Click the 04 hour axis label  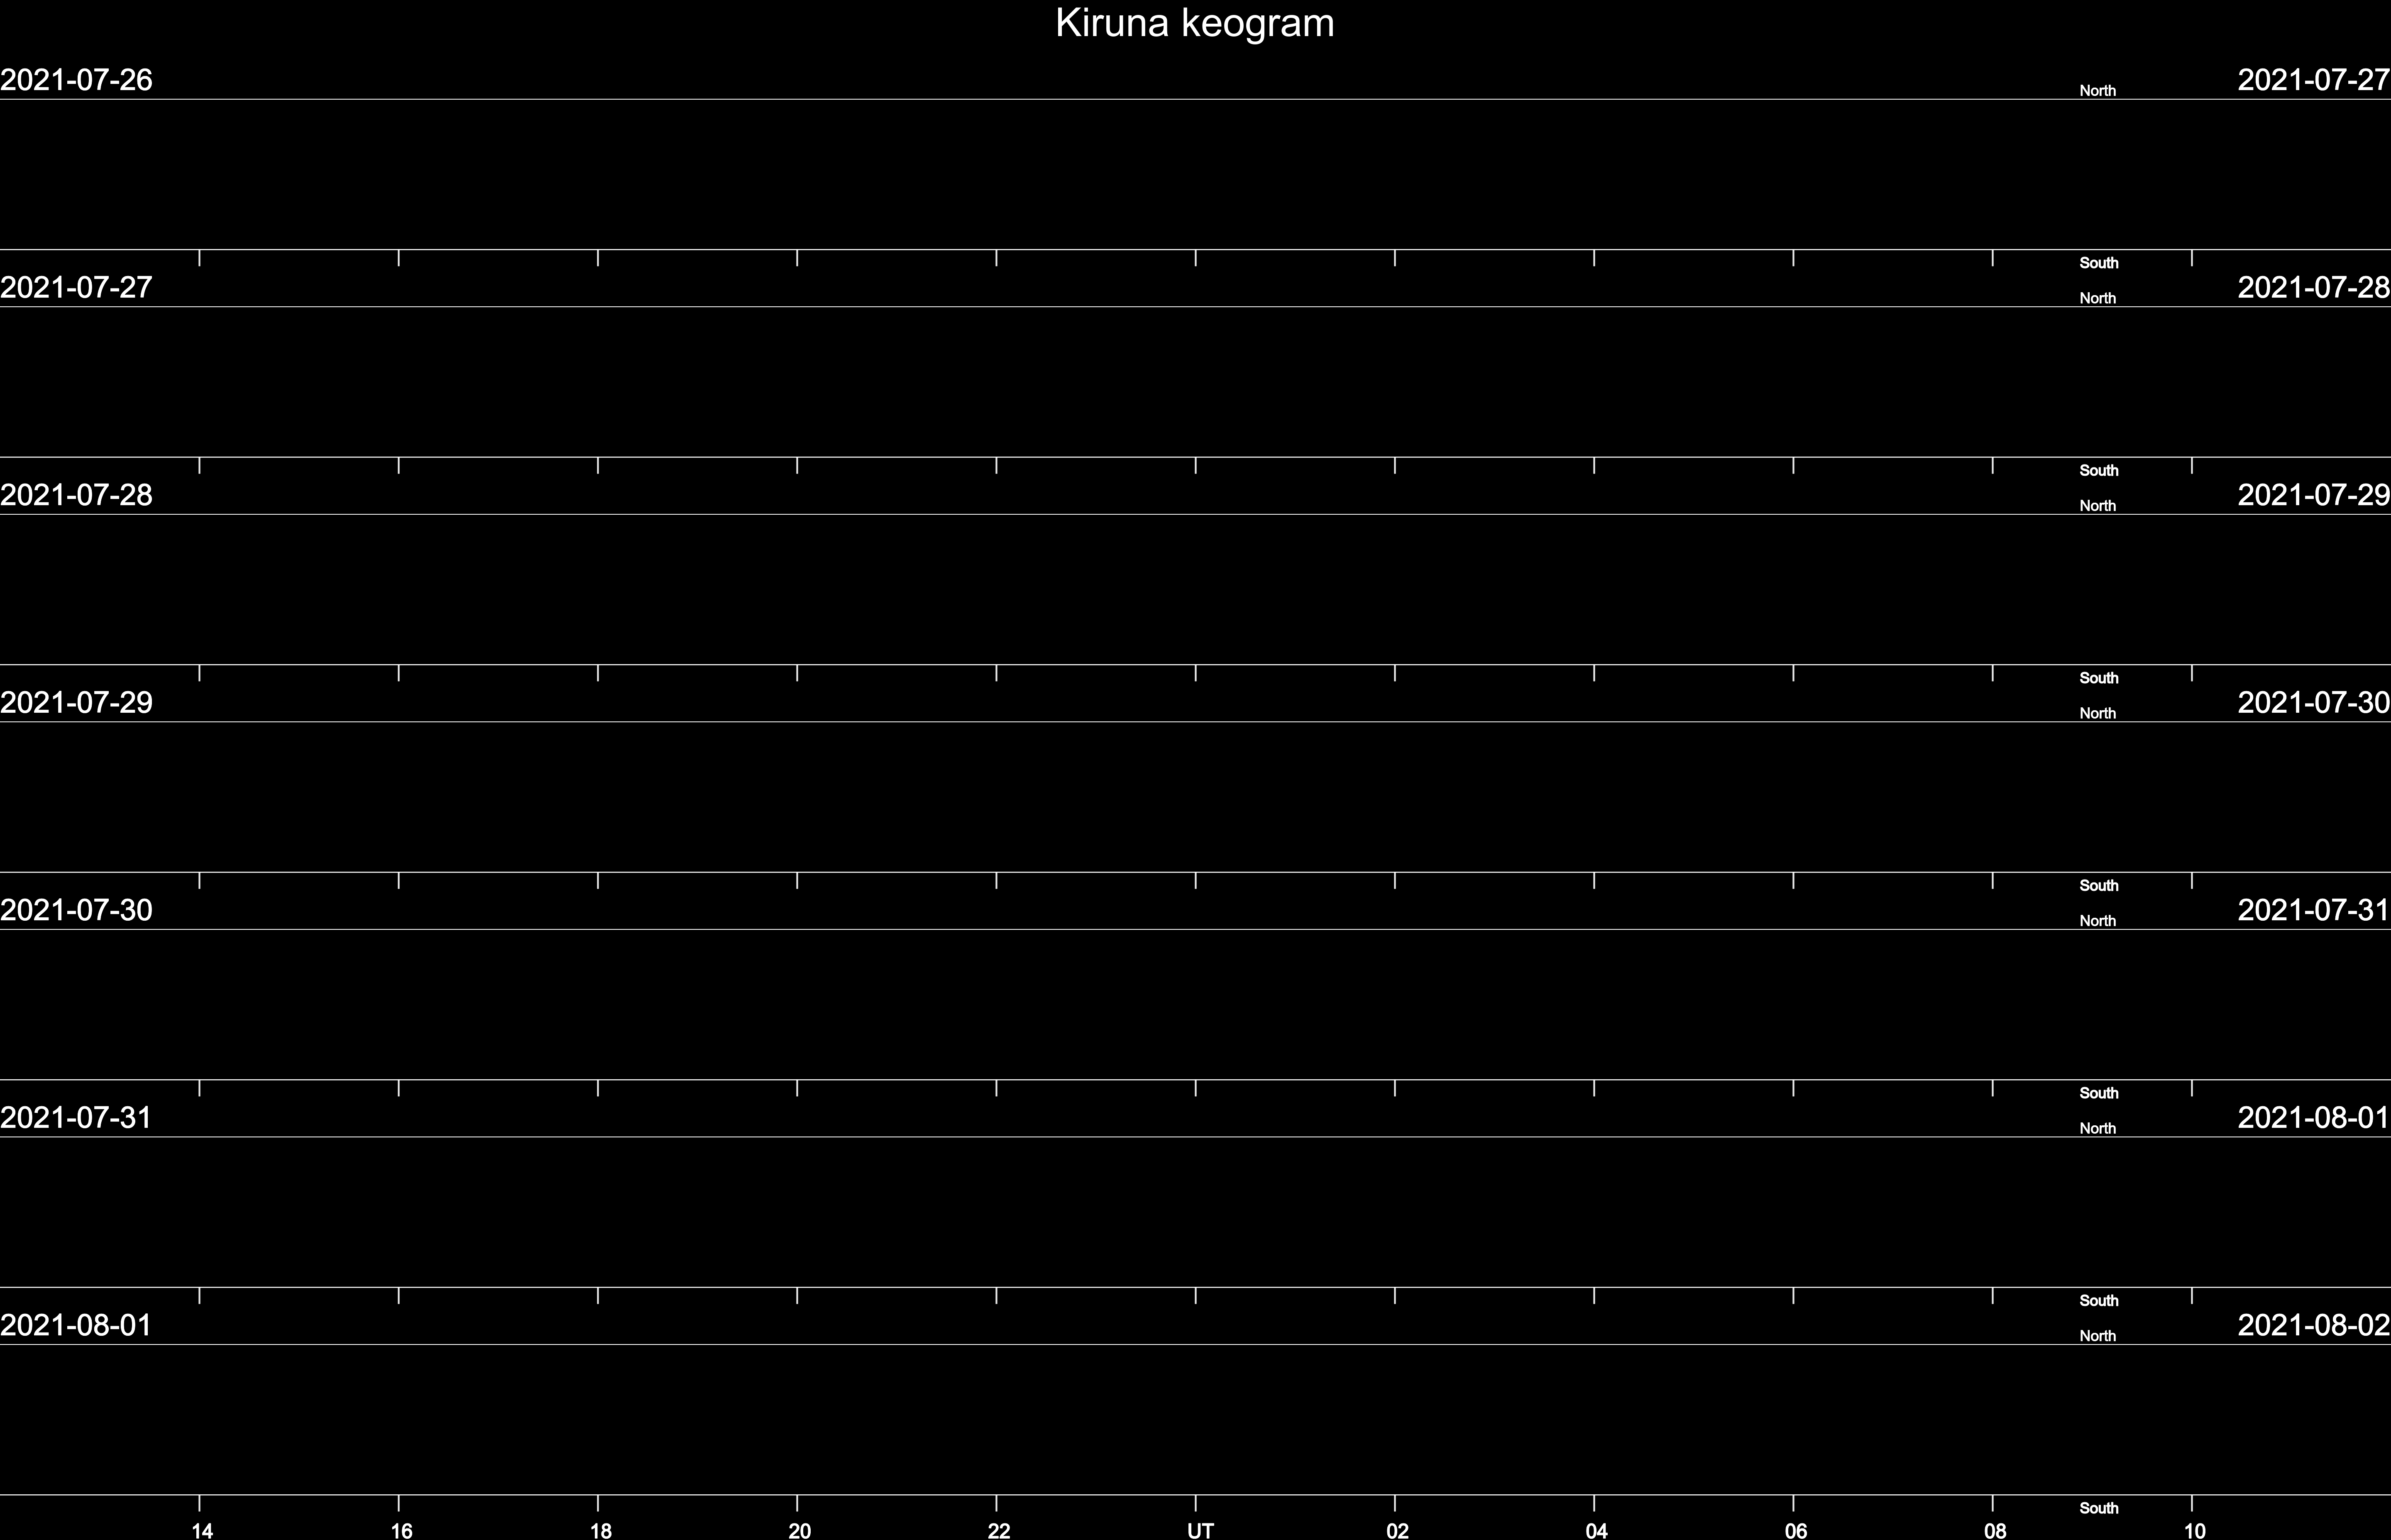click(x=1596, y=1530)
